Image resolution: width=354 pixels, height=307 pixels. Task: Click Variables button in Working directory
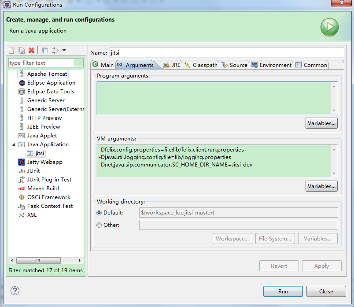(317, 239)
